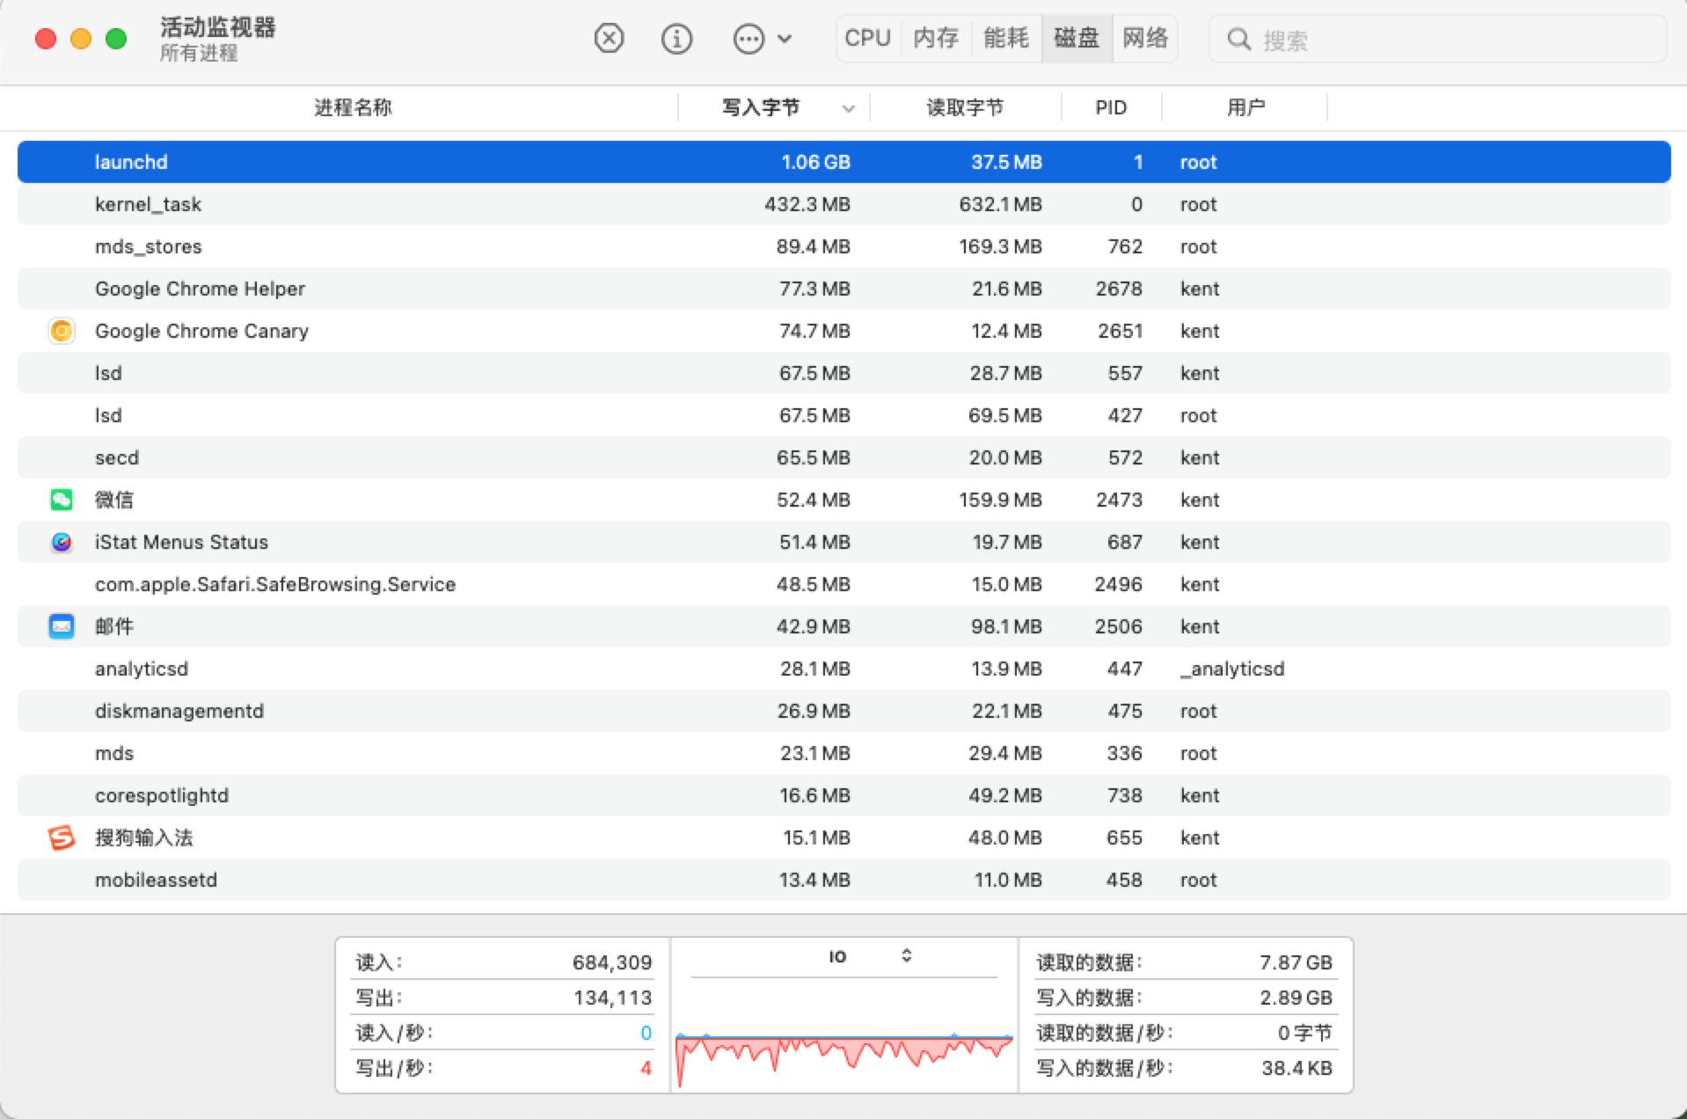Select the analyticsd process row
Viewport: 1687px width, 1119px height.
coord(843,669)
